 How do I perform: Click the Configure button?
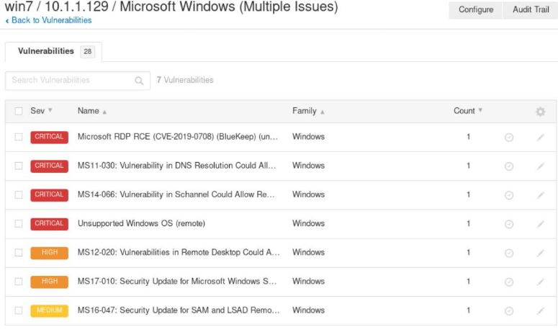tap(476, 10)
